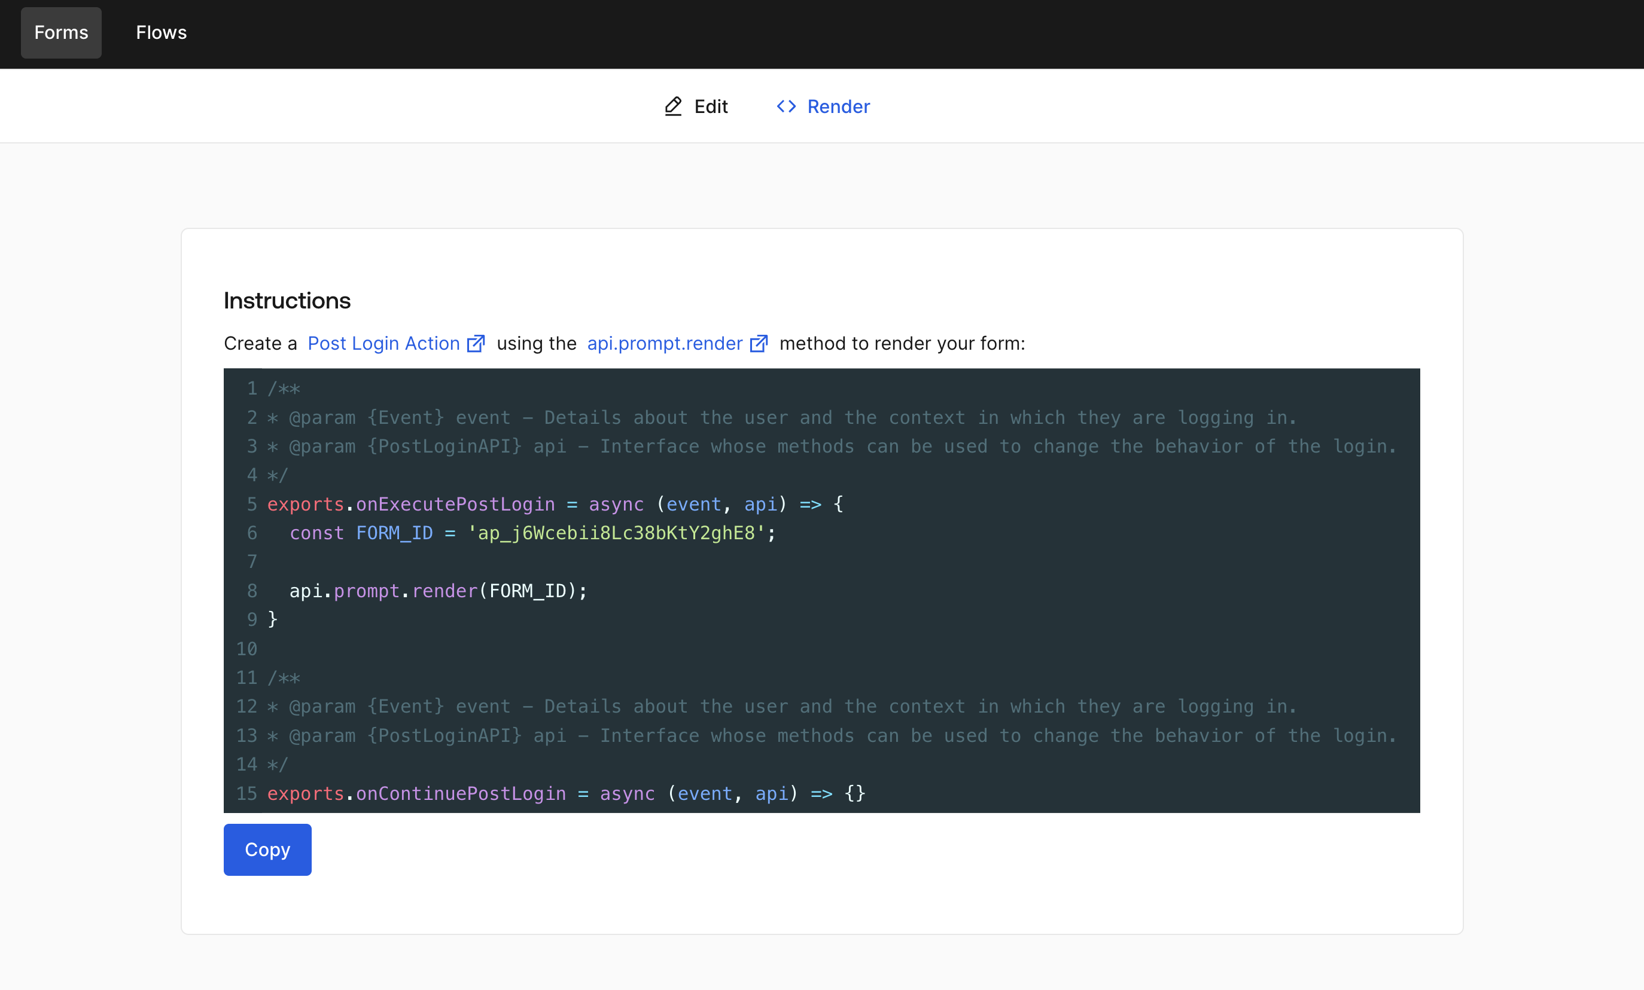The height and width of the screenshot is (990, 1644).
Task: Click external-link icon beside api.prompt.render
Action: (x=759, y=343)
